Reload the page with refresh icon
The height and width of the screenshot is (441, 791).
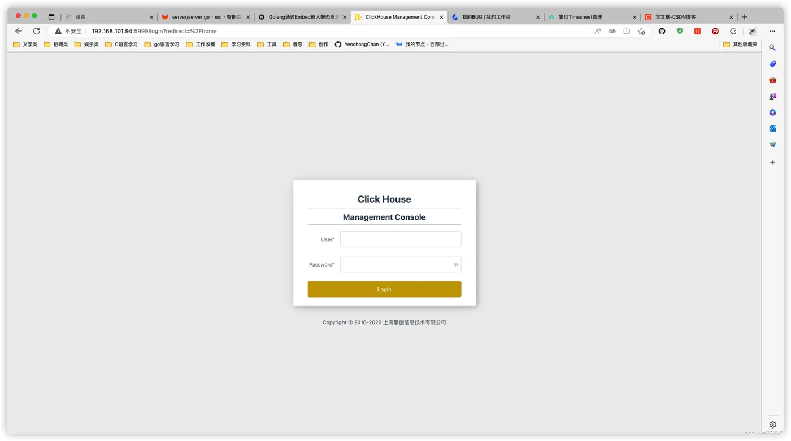36,31
